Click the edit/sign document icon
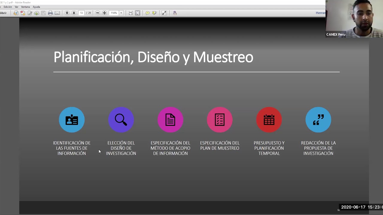 (30, 13)
